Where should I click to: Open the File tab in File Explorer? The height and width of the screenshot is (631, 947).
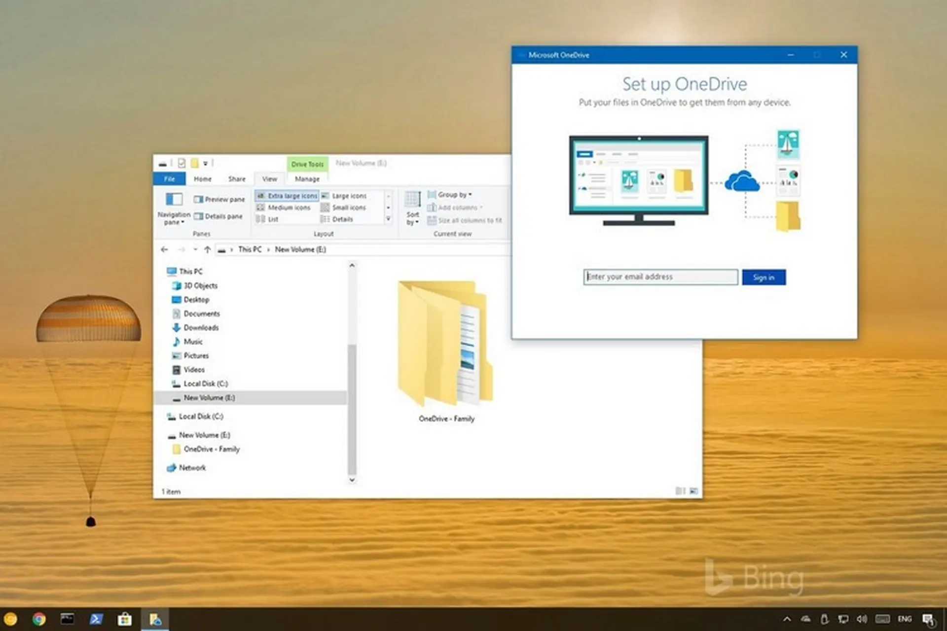pyautogui.click(x=169, y=179)
